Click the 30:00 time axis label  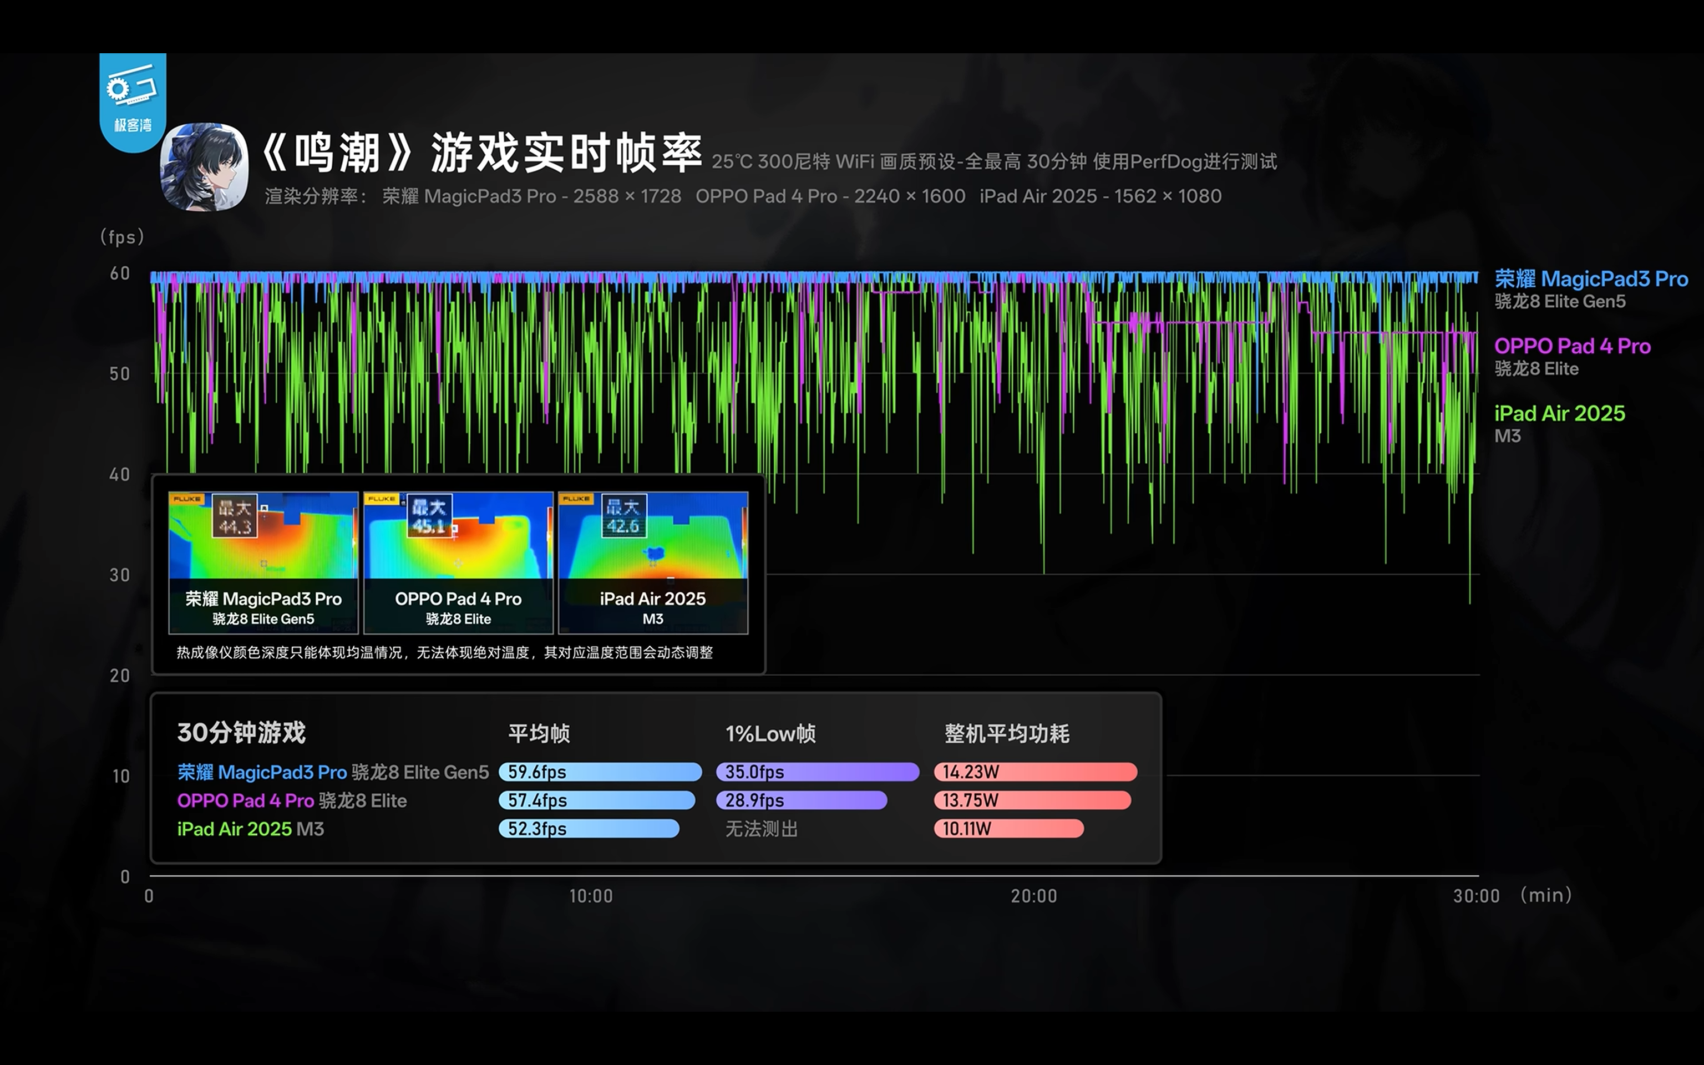pyautogui.click(x=1476, y=896)
